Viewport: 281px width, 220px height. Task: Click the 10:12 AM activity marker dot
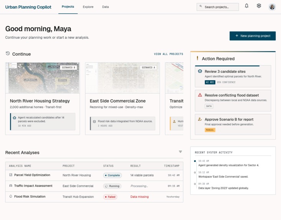pyautogui.click(x=195, y=172)
